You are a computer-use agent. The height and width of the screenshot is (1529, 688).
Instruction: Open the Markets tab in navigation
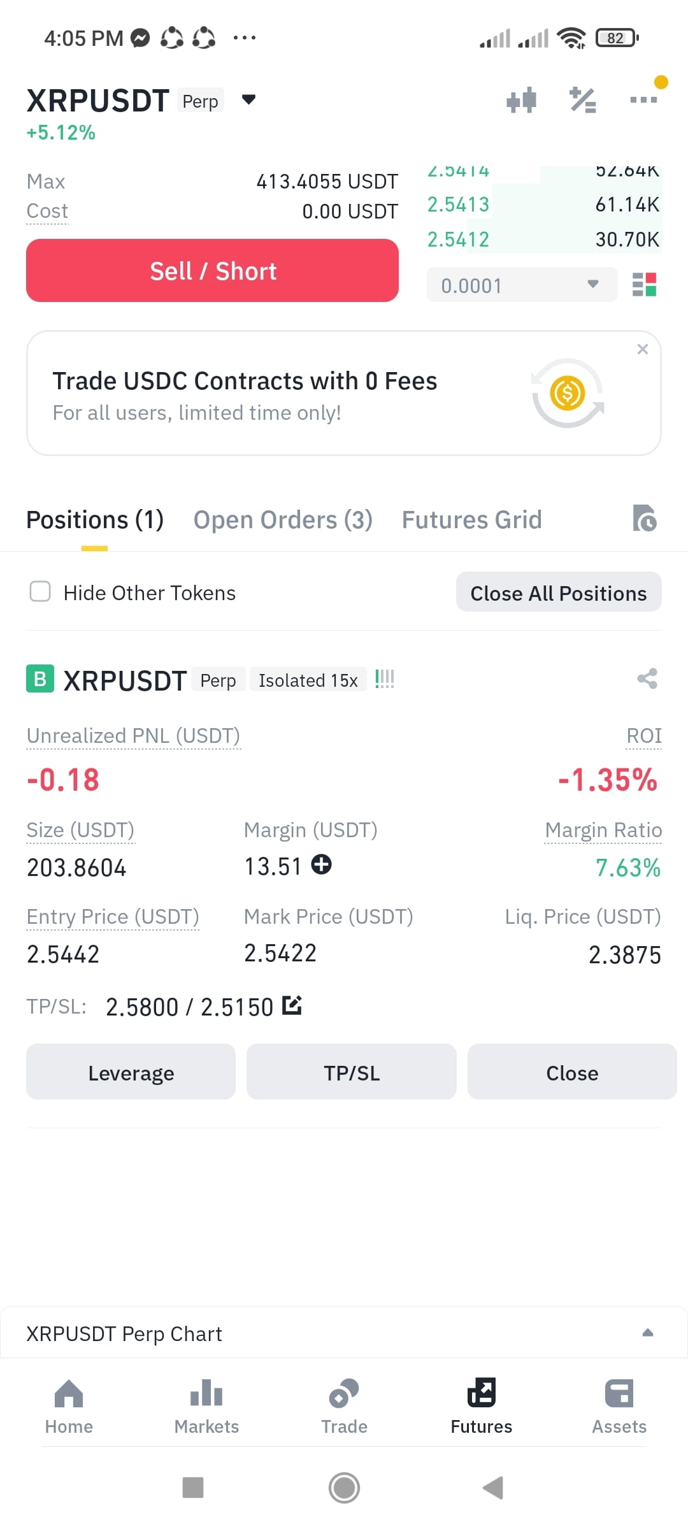tap(206, 1407)
